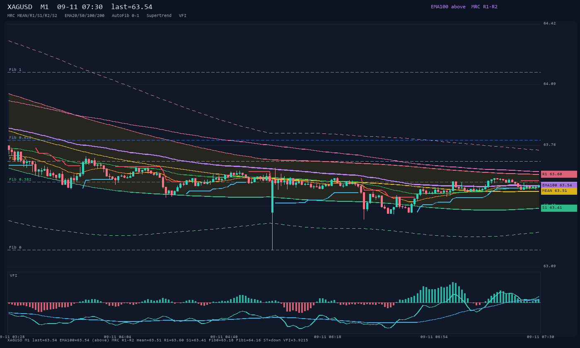Image resolution: width=580 pixels, height=348 pixels.
Task: Select the EMA20/50/100/200 legend entry
Action: click(85, 16)
